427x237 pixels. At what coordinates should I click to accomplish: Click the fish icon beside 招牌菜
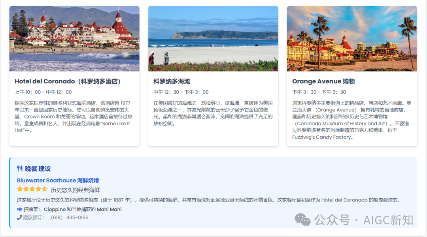point(20,209)
